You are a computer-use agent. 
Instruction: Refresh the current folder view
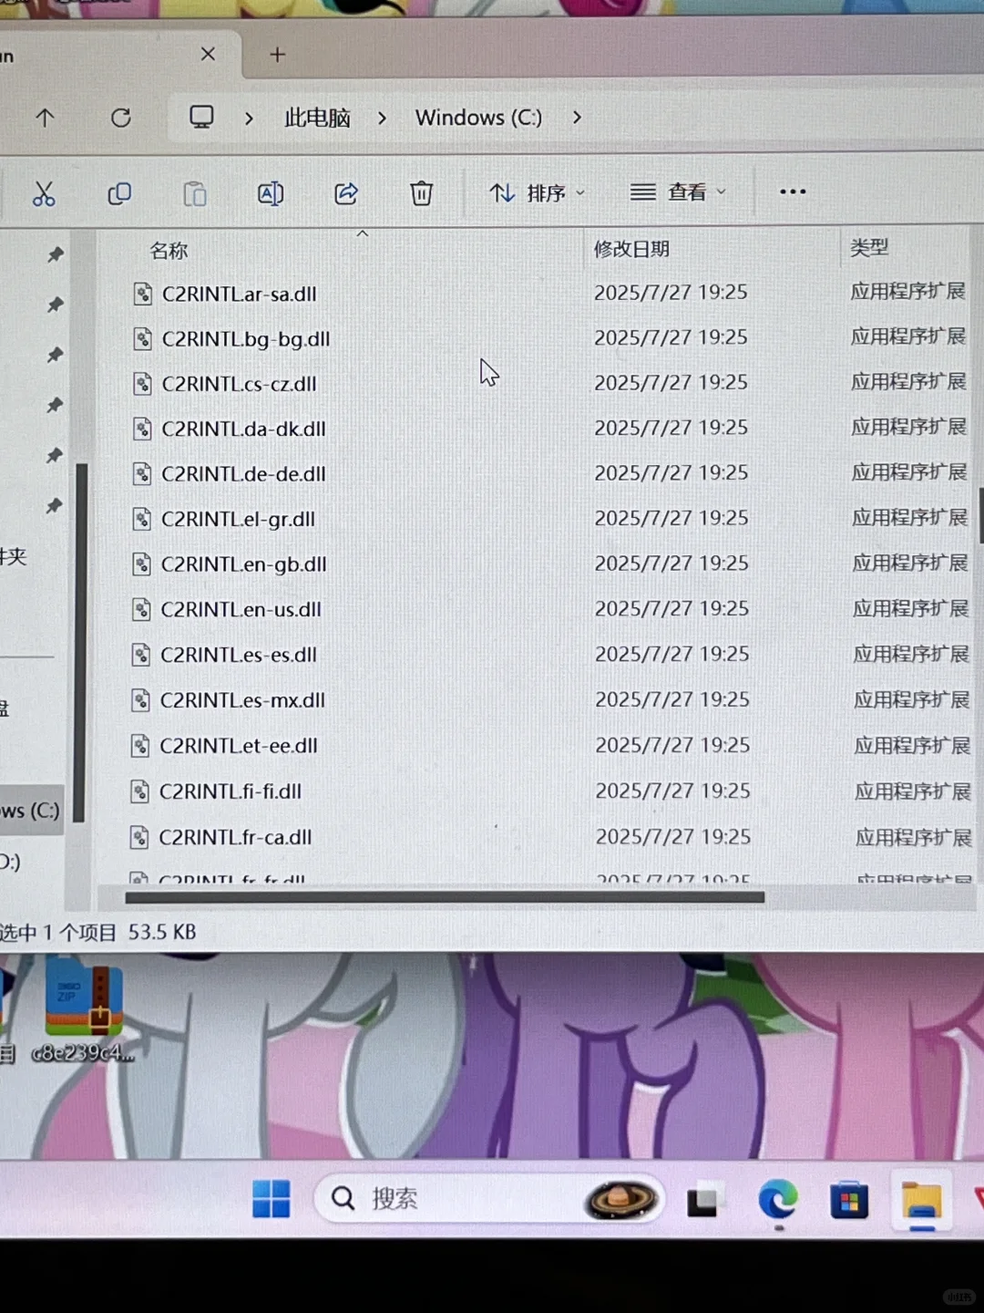tap(120, 118)
